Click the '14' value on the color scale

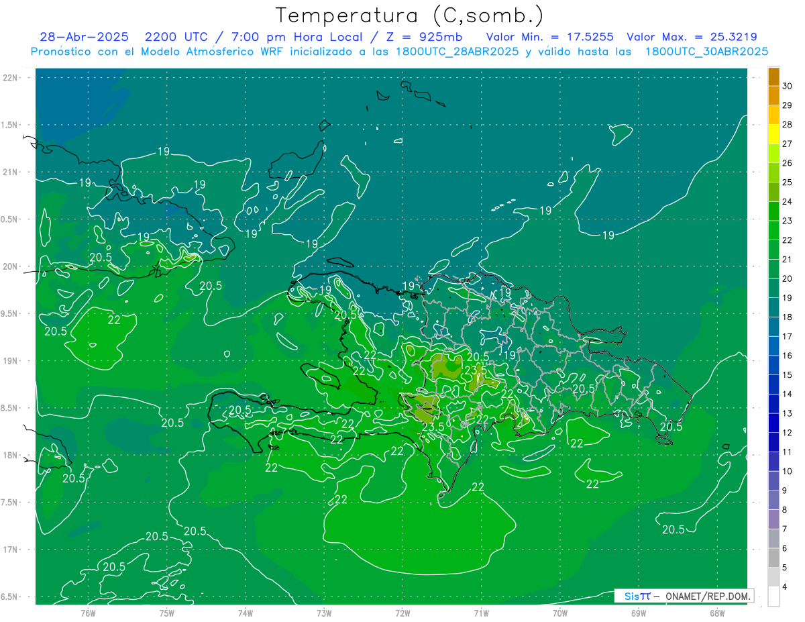point(788,394)
